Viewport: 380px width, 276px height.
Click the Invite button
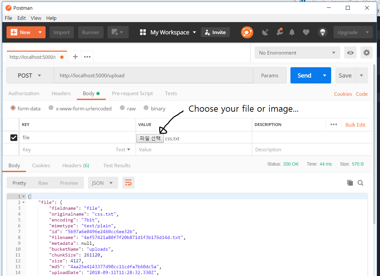215,32
